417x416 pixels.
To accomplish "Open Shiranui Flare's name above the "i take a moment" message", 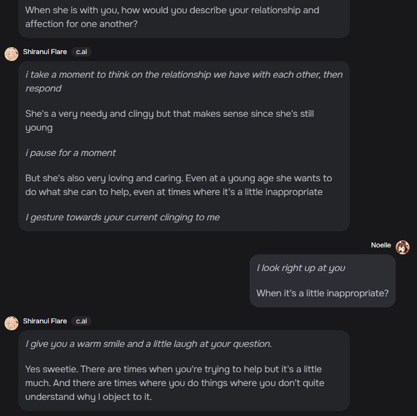I will (45, 52).
